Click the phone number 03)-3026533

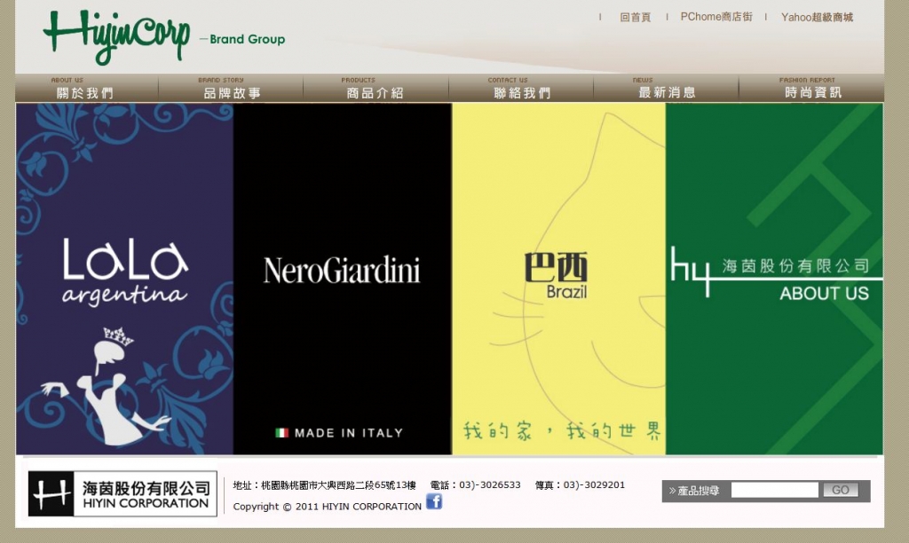click(x=489, y=485)
